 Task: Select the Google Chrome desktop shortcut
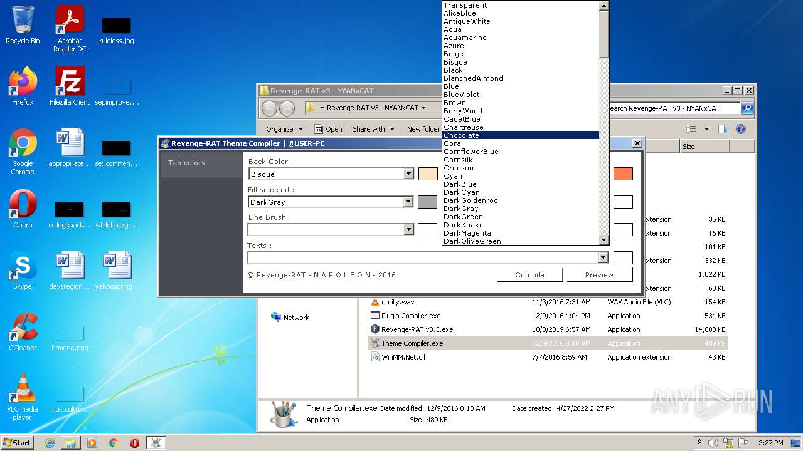point(23,152)
